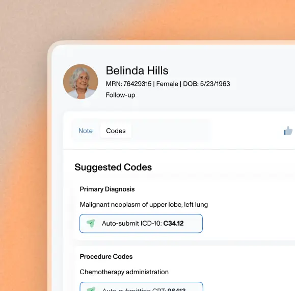Screen dimensions: 295x291
Task: Click the green send icon beside ICD-10
Action: pyautogui.click(x=91, y=223)
